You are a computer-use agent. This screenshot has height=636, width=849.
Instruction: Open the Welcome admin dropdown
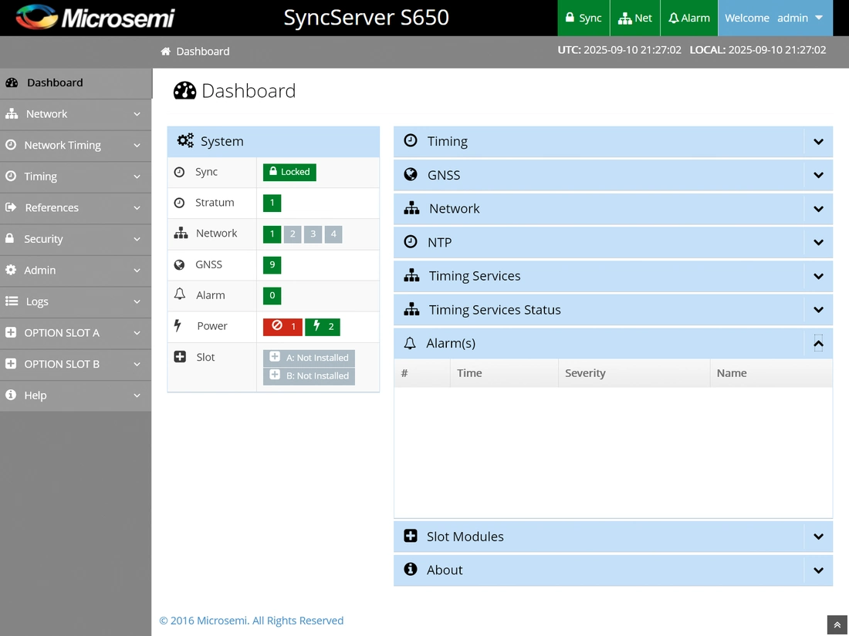tap(775, 18)
